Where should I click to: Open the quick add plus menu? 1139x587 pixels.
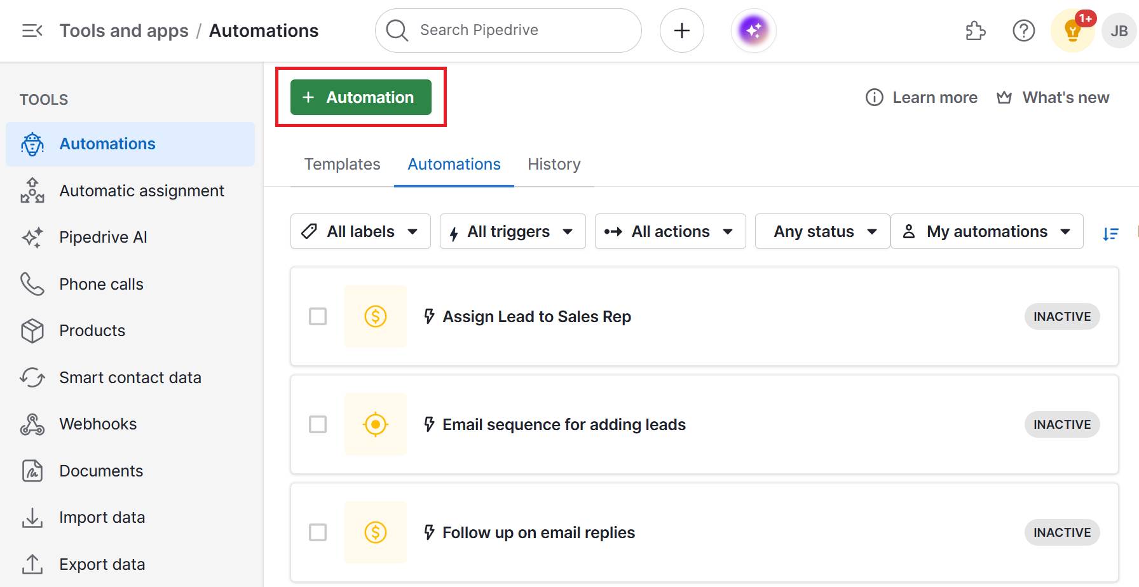point(681,30)
